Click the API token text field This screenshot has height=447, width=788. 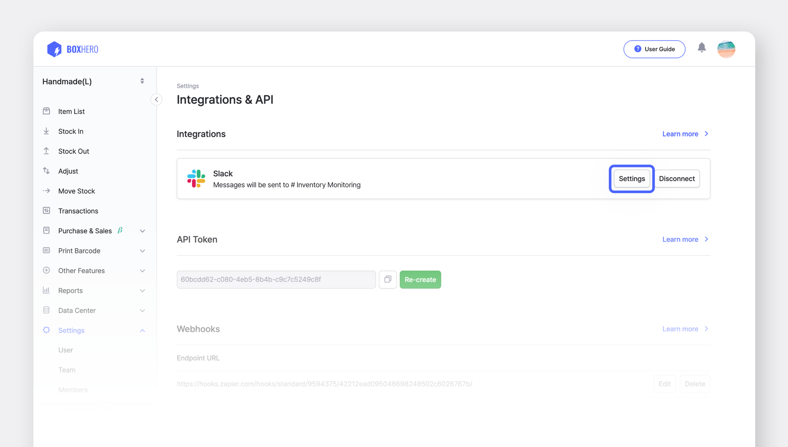point(276,279)
